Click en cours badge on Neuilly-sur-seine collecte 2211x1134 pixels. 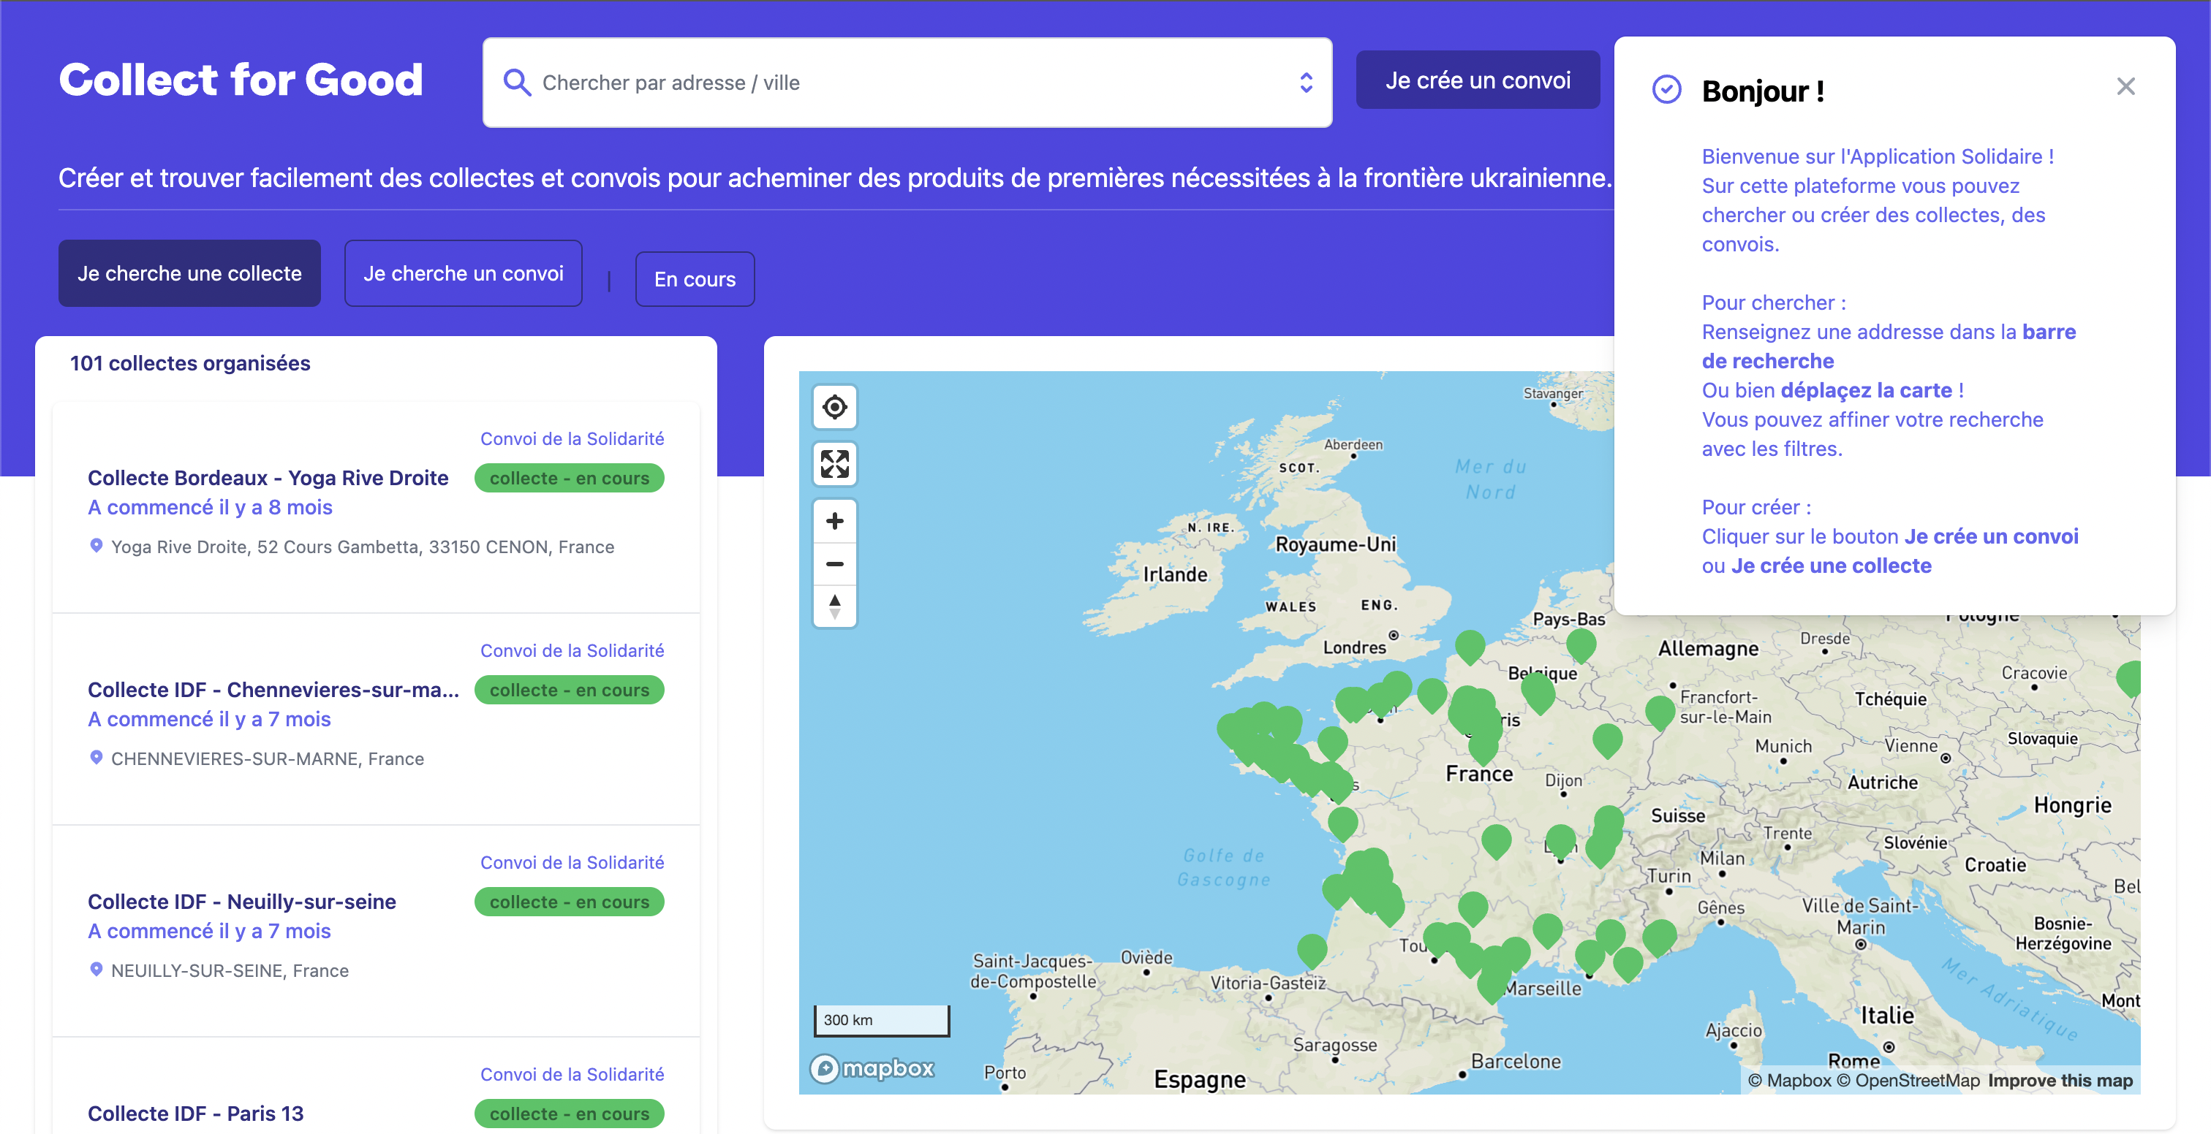coord(569,902)
